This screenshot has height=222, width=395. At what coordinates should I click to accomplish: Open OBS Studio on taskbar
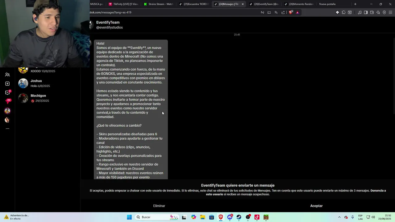[x=248, y=217]
